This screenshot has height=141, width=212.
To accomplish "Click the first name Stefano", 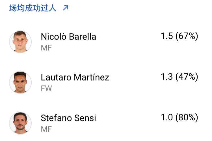I will [x=56, y=118].
